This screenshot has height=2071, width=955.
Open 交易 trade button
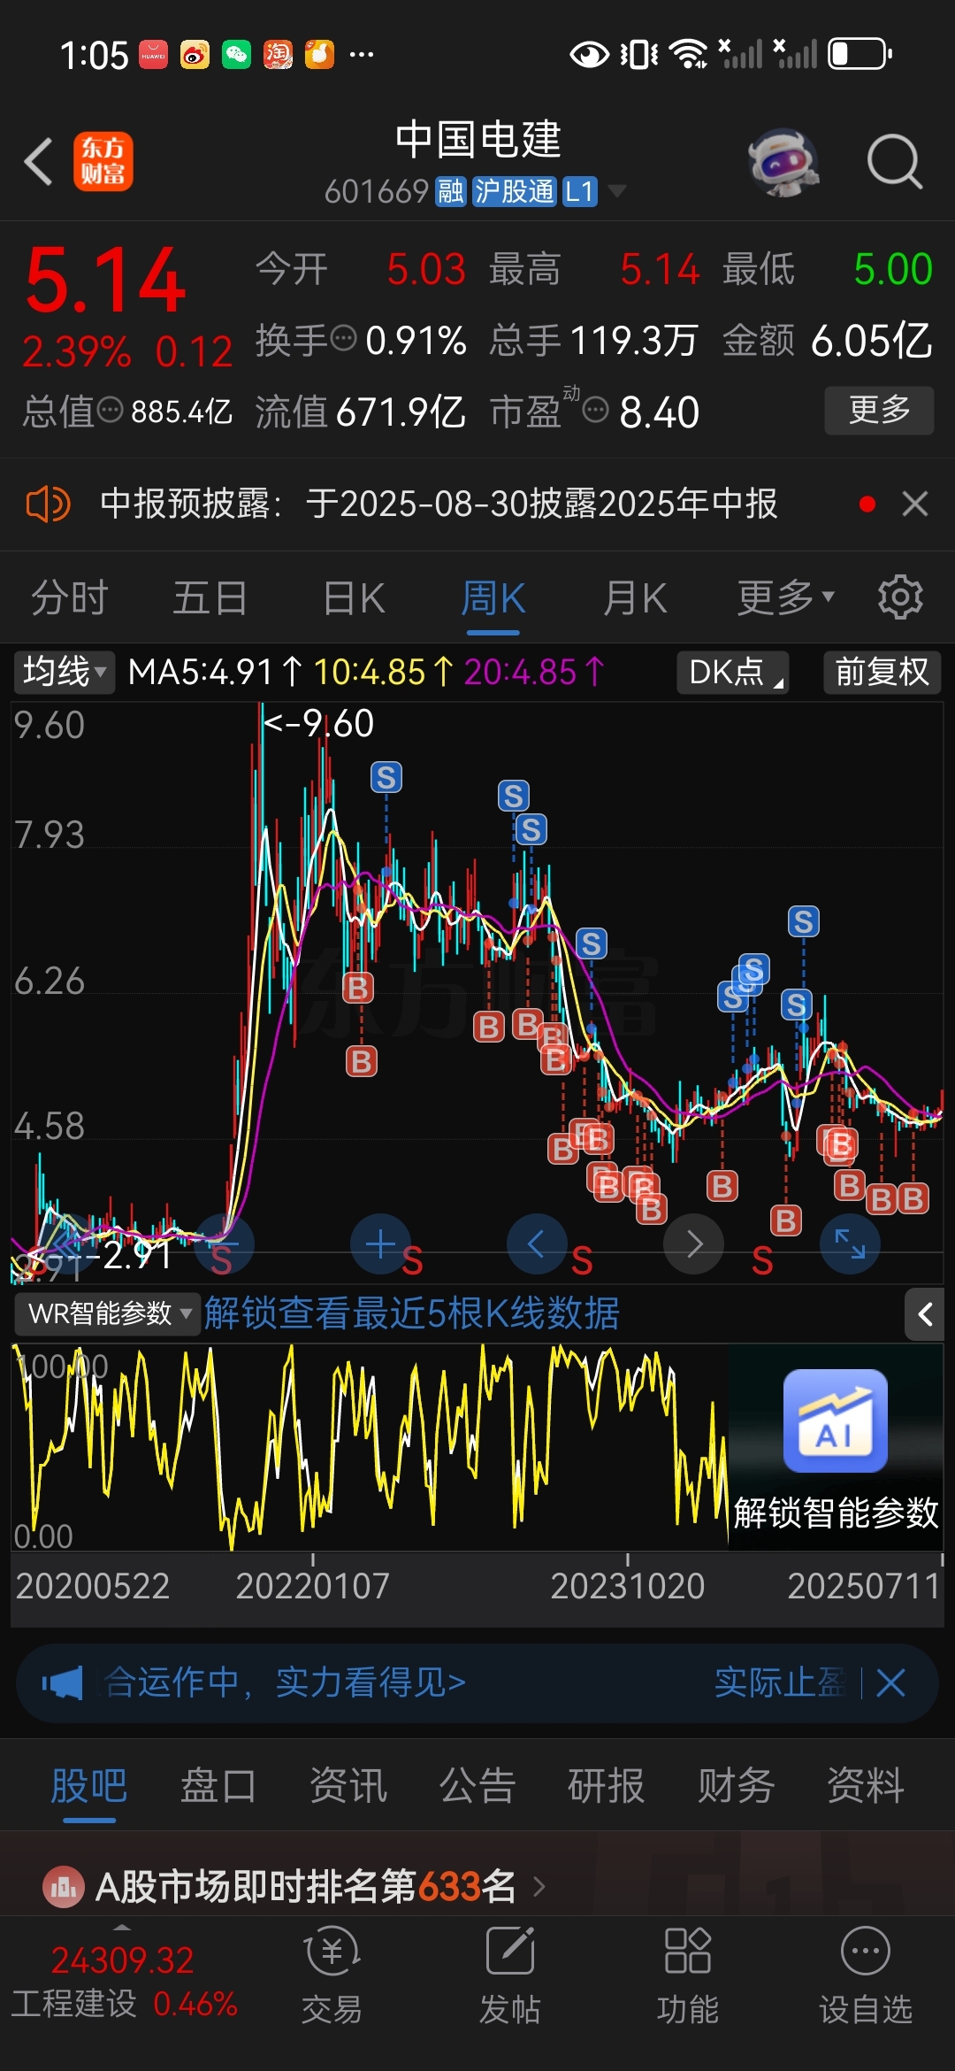332,1975
